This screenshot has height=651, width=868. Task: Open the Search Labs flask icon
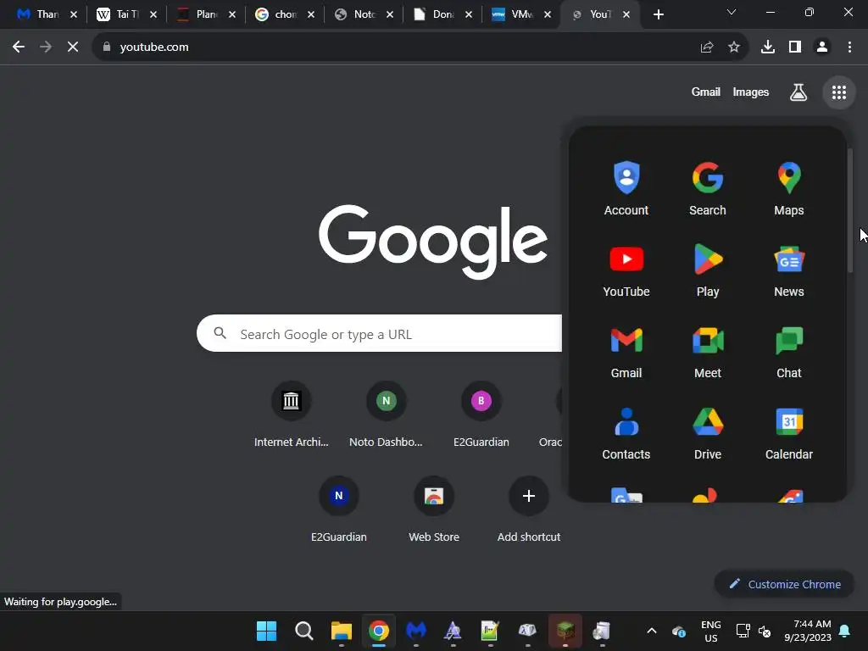[798, 92]
